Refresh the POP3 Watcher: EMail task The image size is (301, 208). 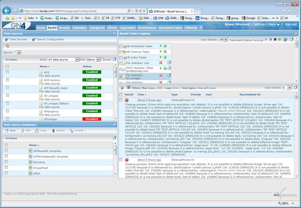[169, 68]
